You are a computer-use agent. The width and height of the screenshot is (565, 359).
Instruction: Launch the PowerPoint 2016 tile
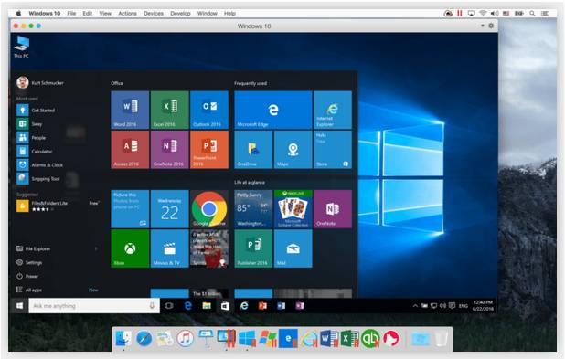(209, 150)
